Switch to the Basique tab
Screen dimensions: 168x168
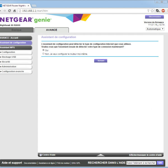click(16, 30)
